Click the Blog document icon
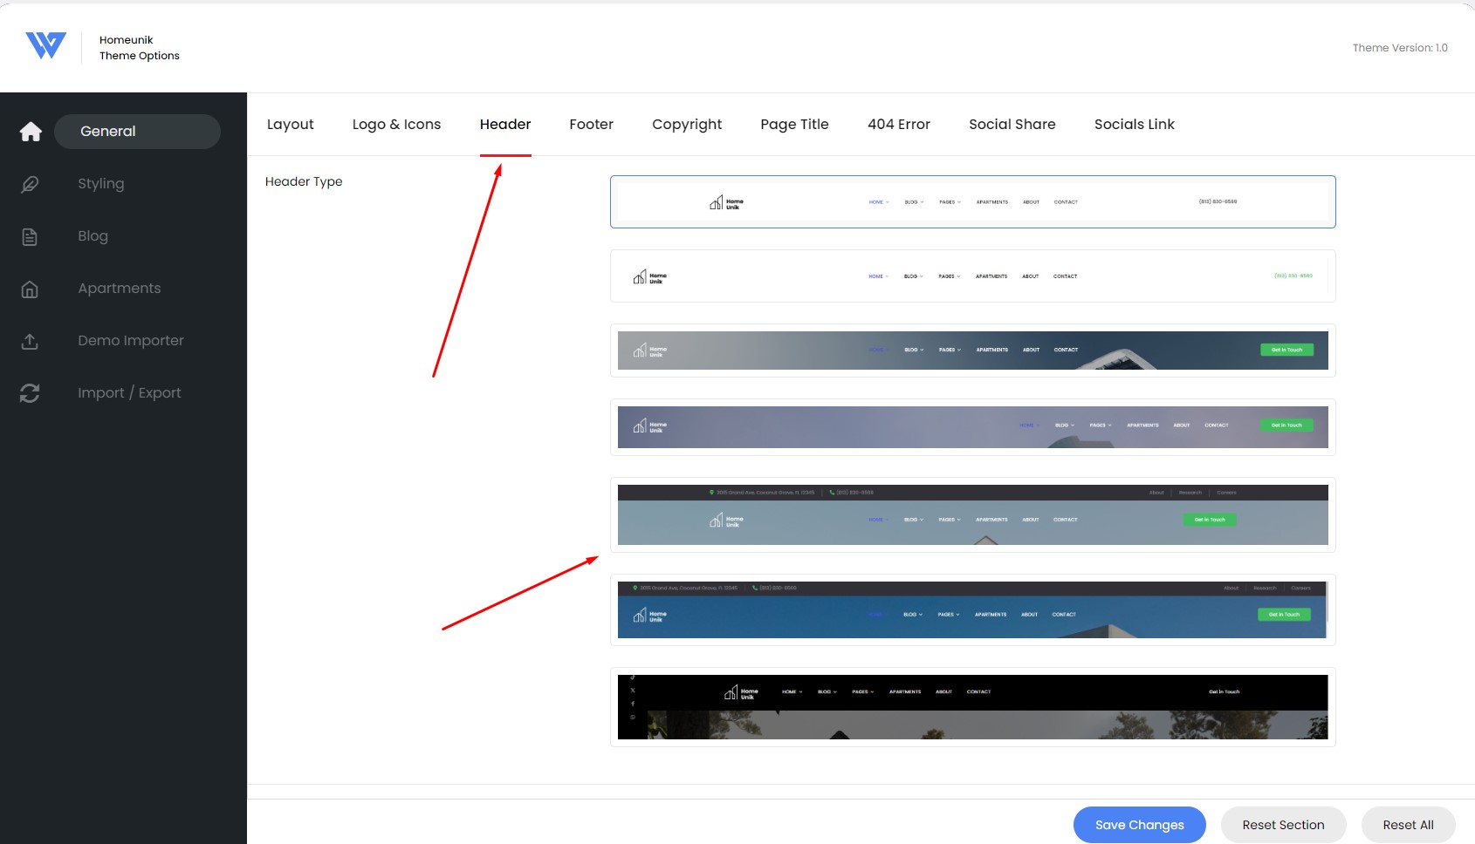The height and width of the screenshot is (844, 1475). click(30, 236)
